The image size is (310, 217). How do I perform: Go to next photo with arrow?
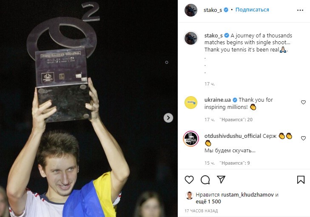168,118
